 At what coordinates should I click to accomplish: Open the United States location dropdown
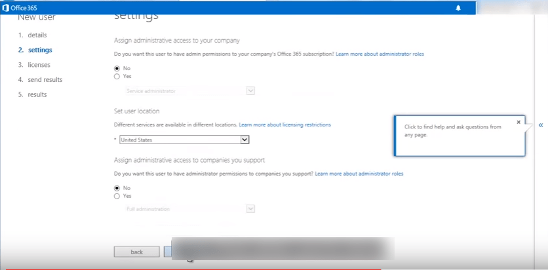click(x=184, y=140)
